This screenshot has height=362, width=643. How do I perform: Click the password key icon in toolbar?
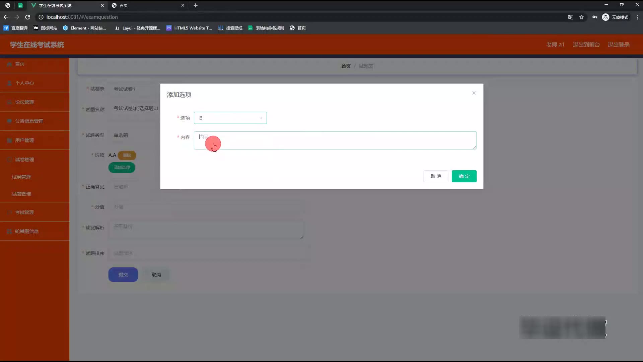[595, 17]
